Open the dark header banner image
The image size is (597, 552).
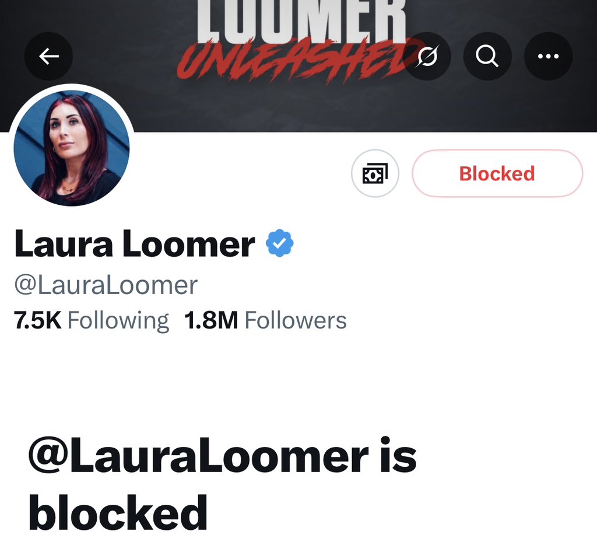298,67
